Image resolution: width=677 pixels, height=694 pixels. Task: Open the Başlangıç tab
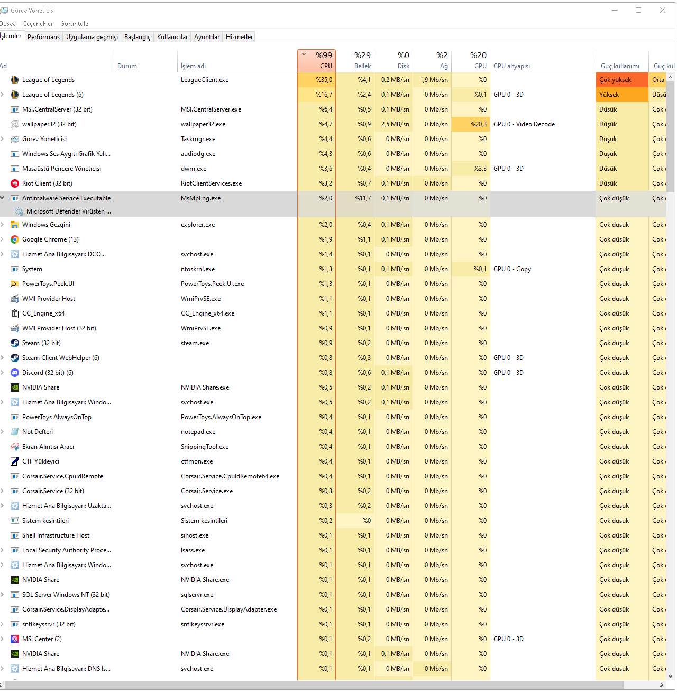(x=138, y=37)
